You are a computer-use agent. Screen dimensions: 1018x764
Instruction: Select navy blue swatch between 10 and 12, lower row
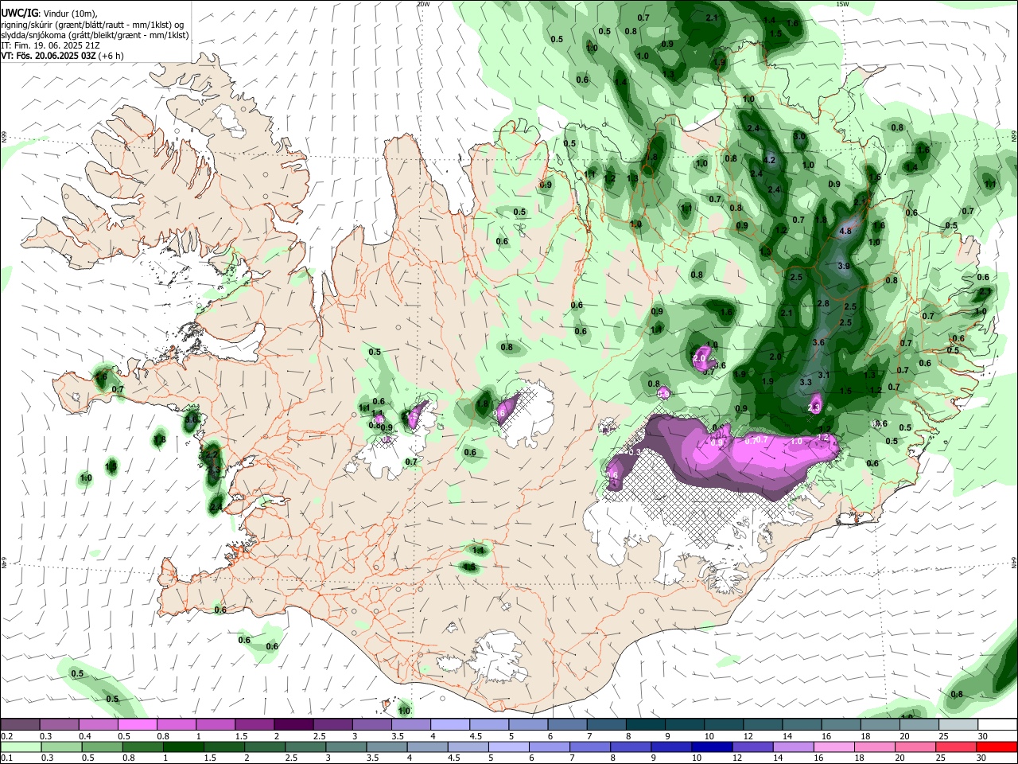click(713, 746)
